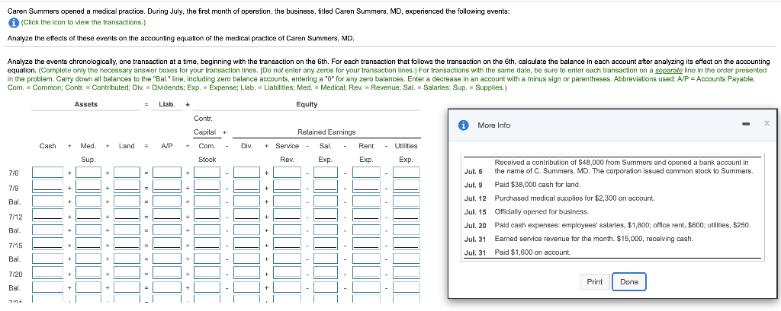Click the 'Officially opened for business.' line
This screenshot has width=781, height=311.
(542, 211)
